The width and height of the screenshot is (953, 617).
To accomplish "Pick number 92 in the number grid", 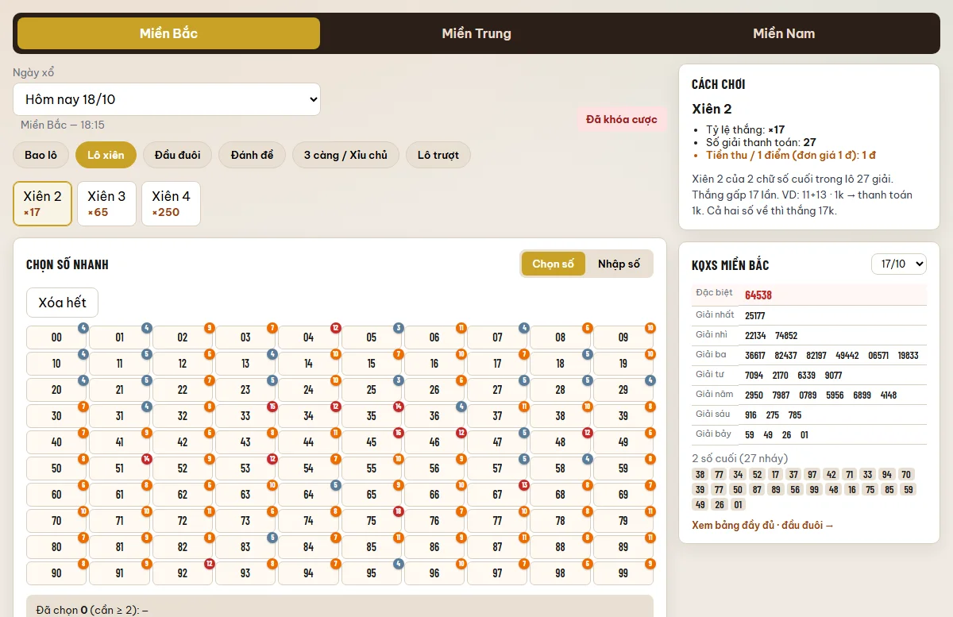I will click(x=183, y=573).
